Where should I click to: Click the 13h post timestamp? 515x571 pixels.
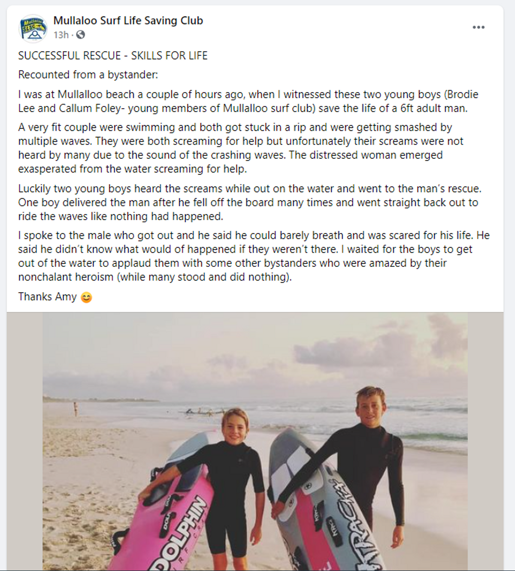coord(61,35)
